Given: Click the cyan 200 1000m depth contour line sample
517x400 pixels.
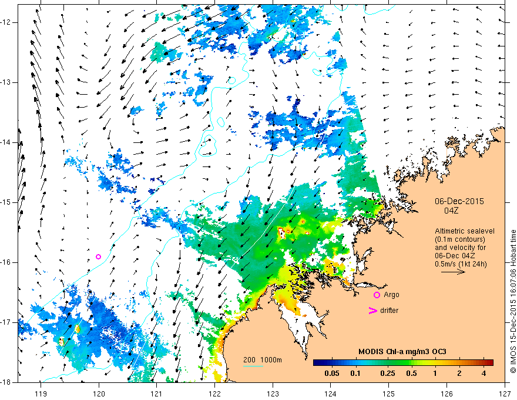Looking at the screenshot, I should pos(253,366).
